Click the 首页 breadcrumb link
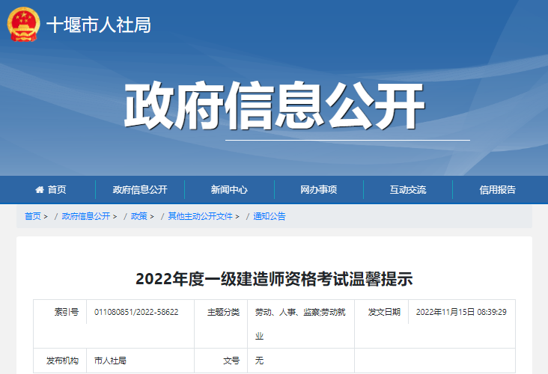The height and width of the screenshot is (374, 548). pyautogui.click(x=32, y=216)
